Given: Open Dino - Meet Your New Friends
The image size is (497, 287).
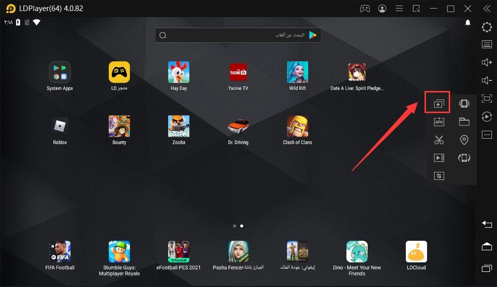Looking at the screenshot, I should click(357, 251).
